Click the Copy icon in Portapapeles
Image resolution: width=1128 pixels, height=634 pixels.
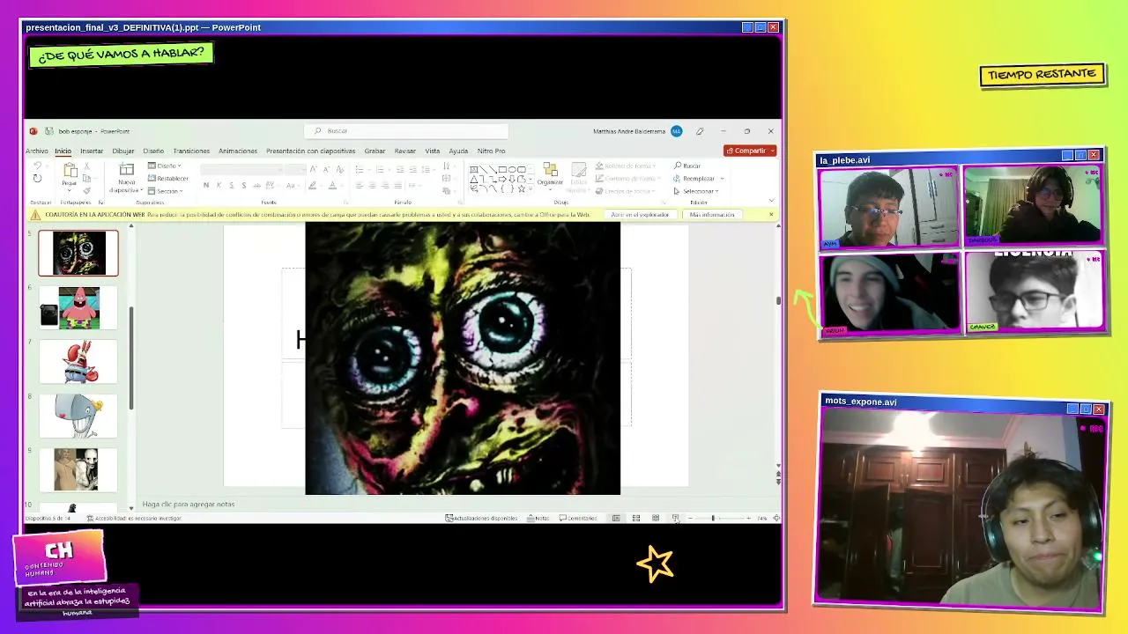86,178
